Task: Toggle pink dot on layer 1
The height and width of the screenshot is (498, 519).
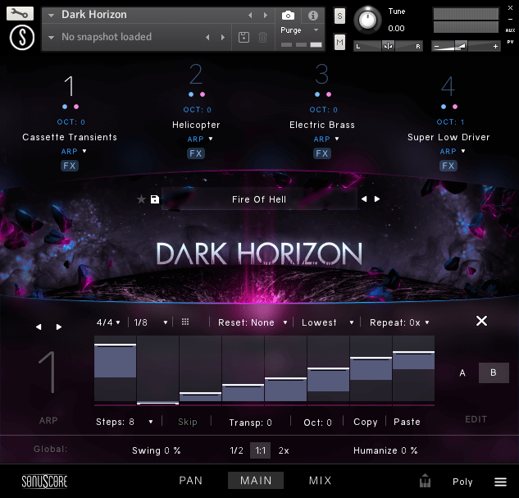Action: coord(76,107)
